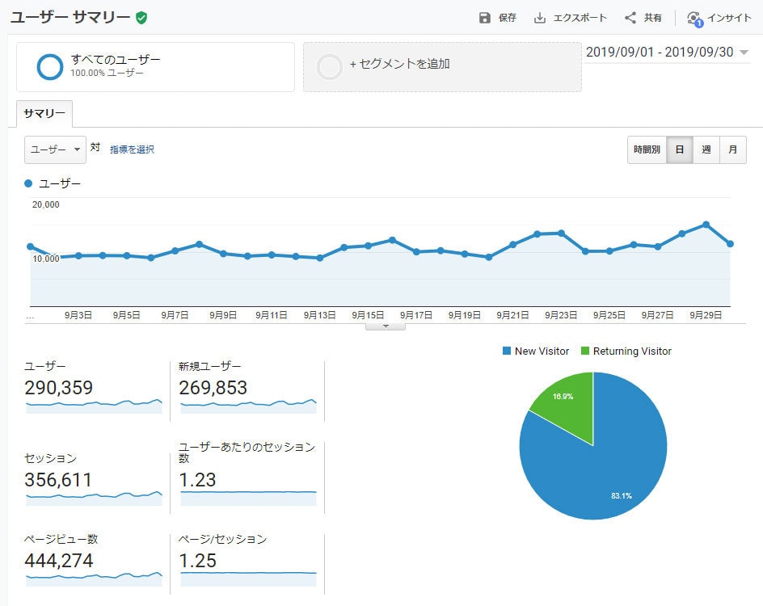This screenshot has height=606, width=763.
Task: Click the New Visitor legend swatch
Action: [507, 351]
